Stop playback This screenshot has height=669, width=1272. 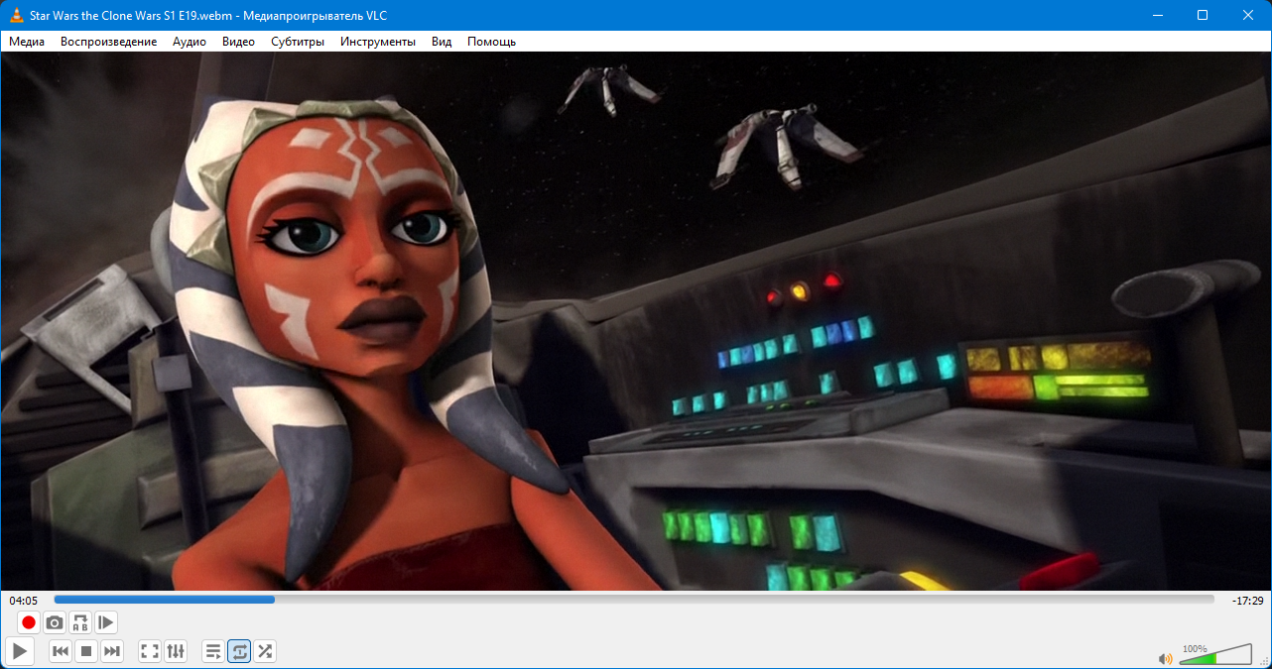[86, 651]
